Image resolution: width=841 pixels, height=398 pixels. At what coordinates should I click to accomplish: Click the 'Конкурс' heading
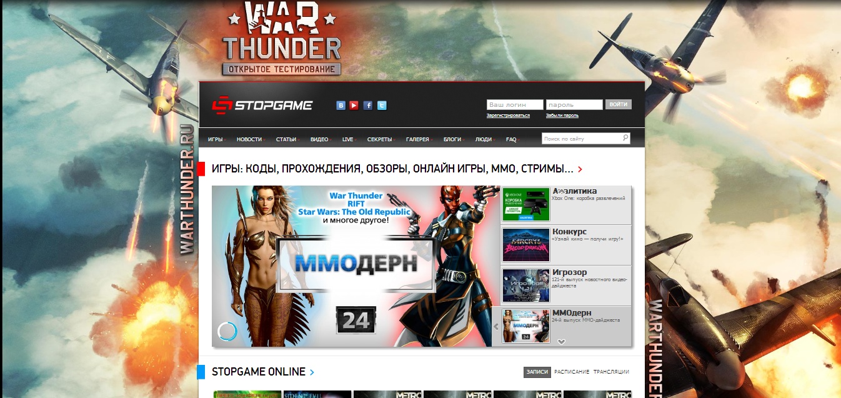569,232
